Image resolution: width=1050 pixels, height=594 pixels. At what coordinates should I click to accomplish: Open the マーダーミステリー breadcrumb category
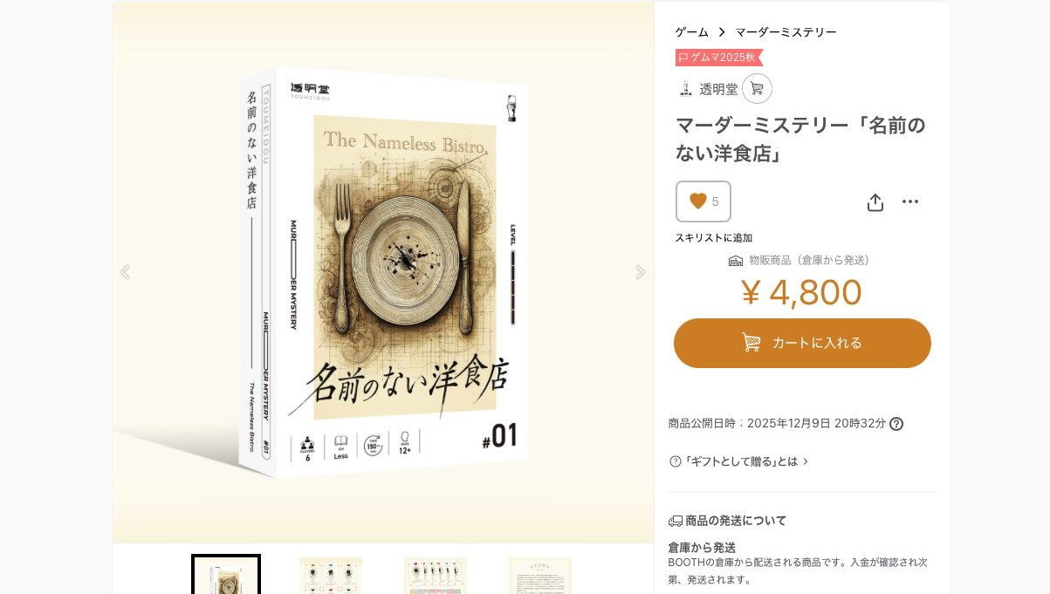coord(786,32)
